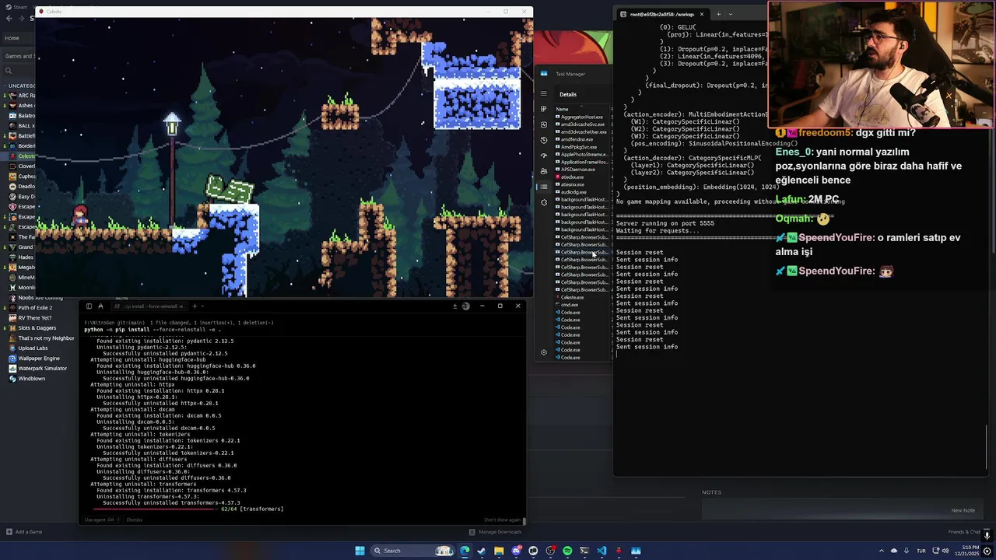Open new-tab dropdown in local terminal
This screenshot has height=560, width=996.
(203, 306)
